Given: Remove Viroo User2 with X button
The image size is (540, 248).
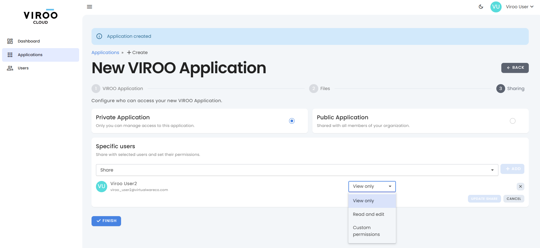Looking at the screenshot, I should click(x=521, y=186).
